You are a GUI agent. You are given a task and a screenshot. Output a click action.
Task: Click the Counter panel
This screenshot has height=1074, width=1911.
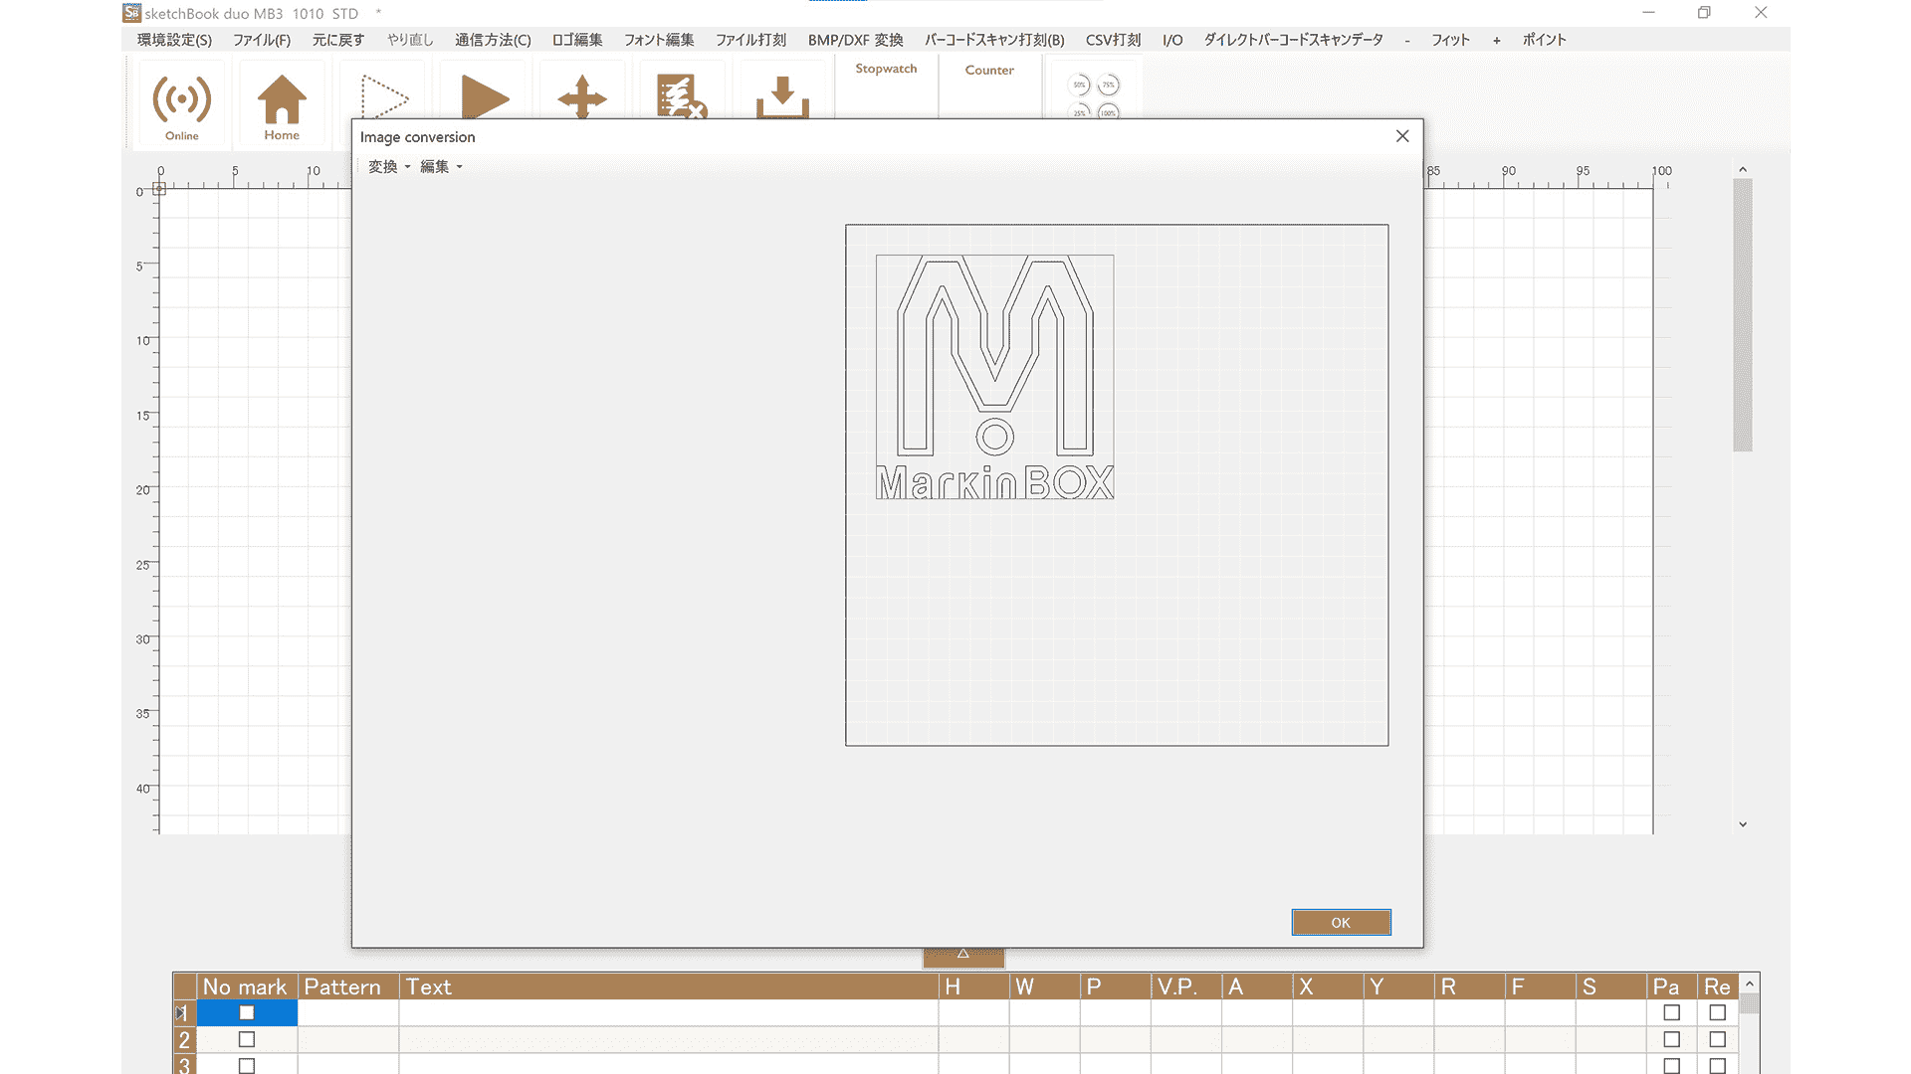pyautogui.click(x=989, y=88)
